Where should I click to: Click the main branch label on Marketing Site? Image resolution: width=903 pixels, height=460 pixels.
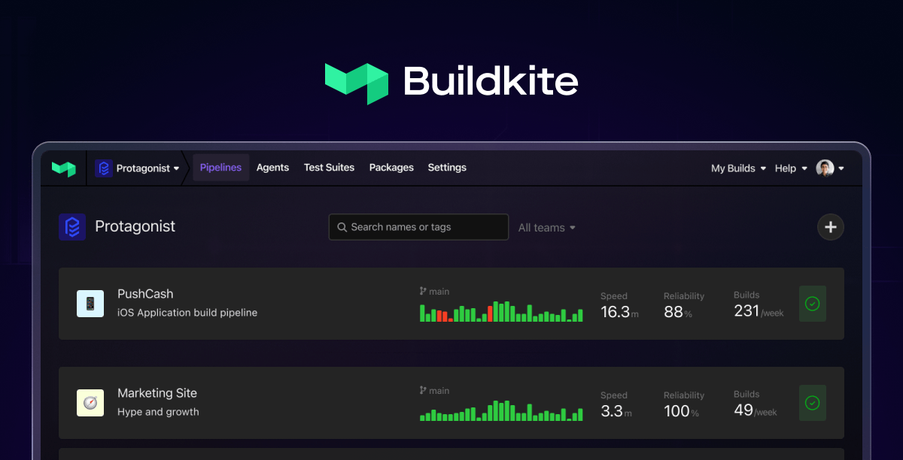coord(434,391)
